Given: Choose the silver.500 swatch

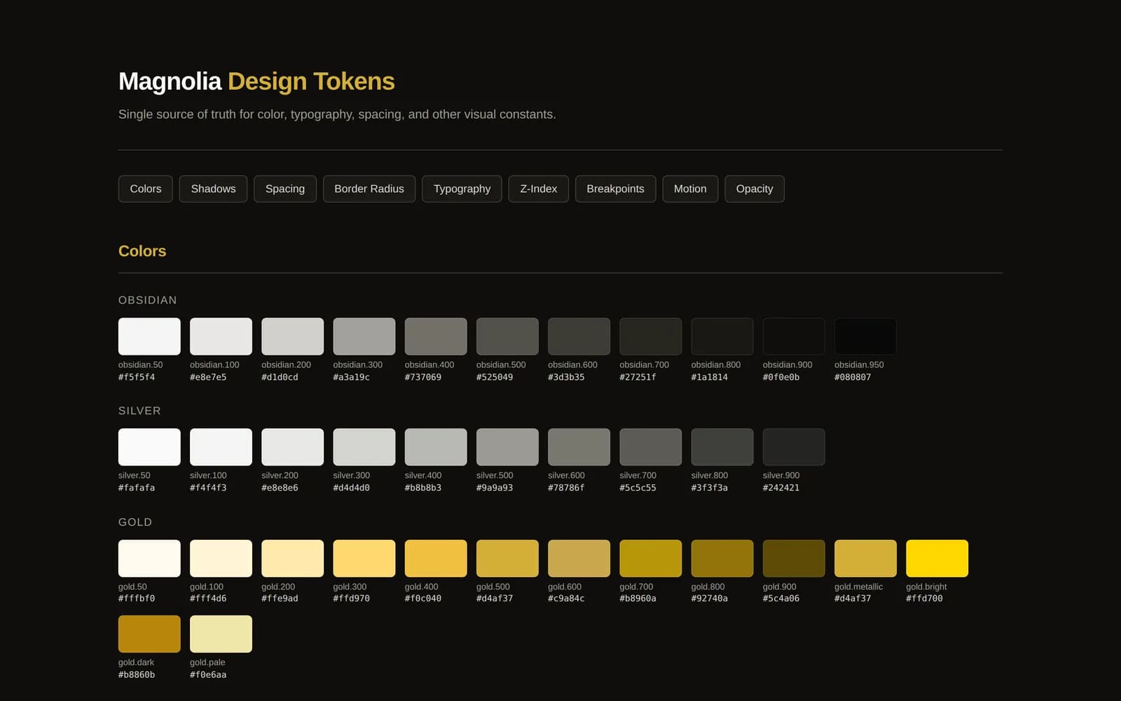Looking at the screenshot, I should (507, 447).
